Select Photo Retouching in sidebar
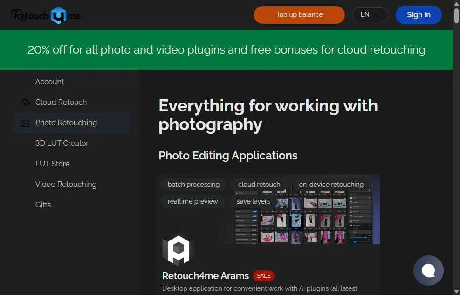The height and width of the screenshot is (295, 460). 72,123
